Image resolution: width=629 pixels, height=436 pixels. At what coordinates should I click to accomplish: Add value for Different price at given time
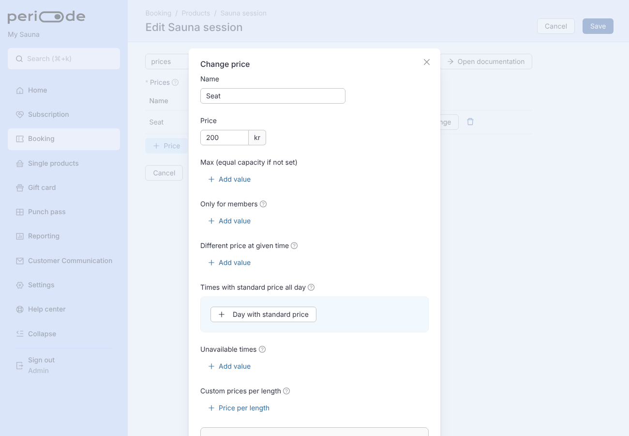pyautogui.click(x=229, y=263)
